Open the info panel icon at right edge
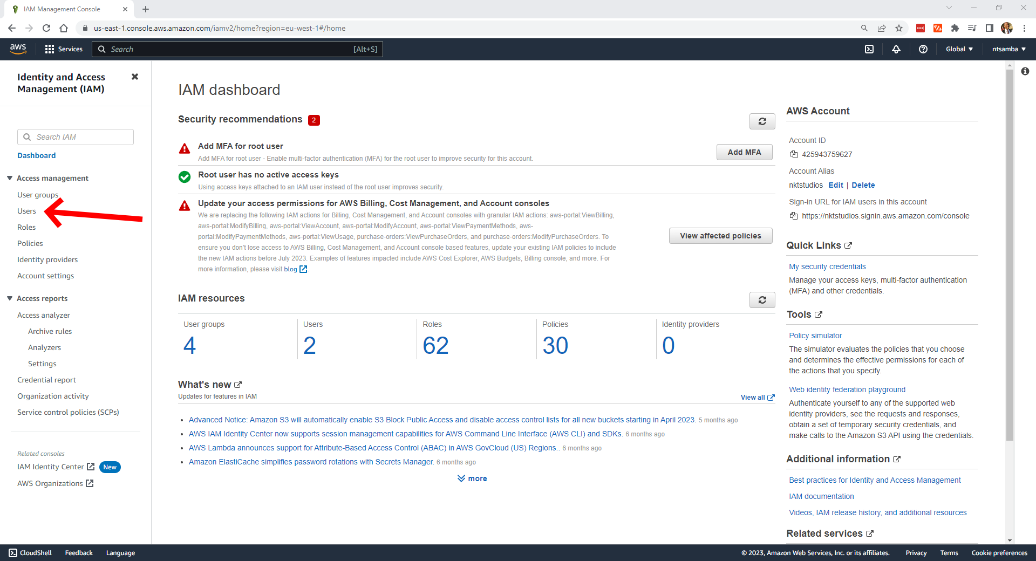Image resolution: width=1036 pixels, height=561 pixels. pos(1025,71)
